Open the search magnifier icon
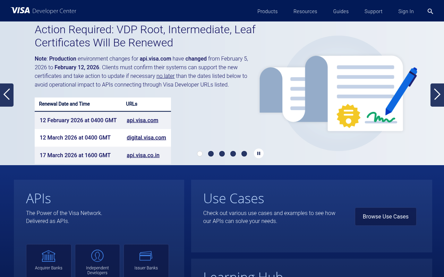 pos(430,11)
